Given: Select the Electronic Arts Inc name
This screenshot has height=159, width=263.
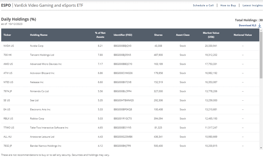Looking at the screenshot, I should pos(40,110).
